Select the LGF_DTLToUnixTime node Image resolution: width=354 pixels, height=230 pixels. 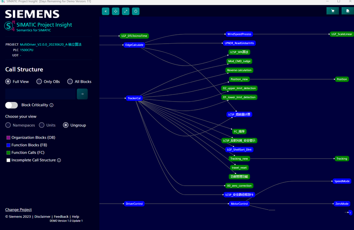coord(134,36)
